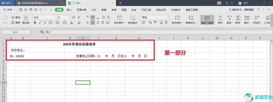Switch to the Page Layout (页面布局) tab

click(x=81, y=10)
